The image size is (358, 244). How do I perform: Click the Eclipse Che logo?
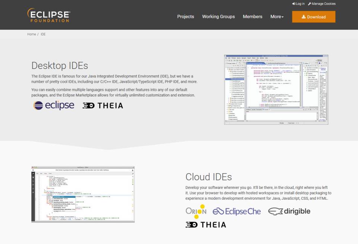coord(237,211)
